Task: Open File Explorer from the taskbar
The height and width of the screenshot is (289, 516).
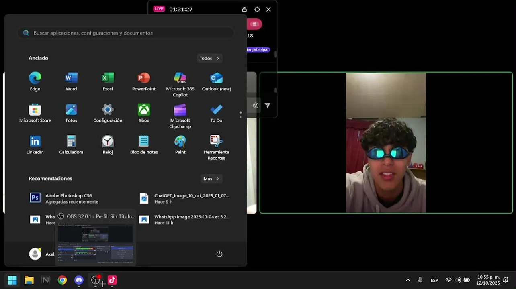Action: 29,280
